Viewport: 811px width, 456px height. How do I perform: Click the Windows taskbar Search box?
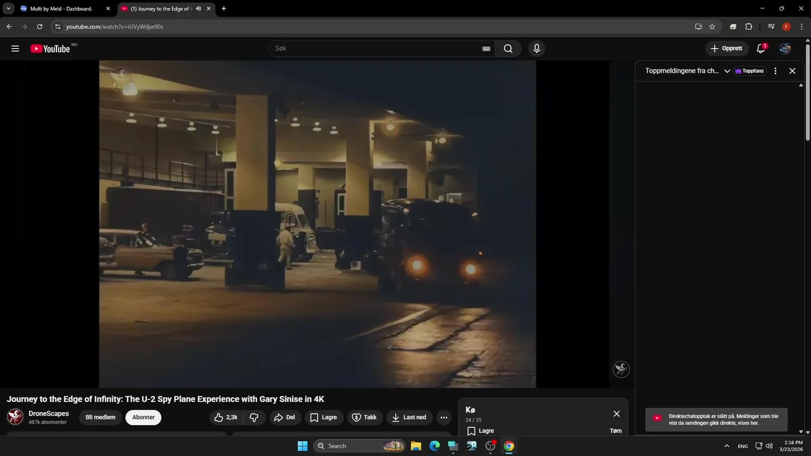coord(359,446)
